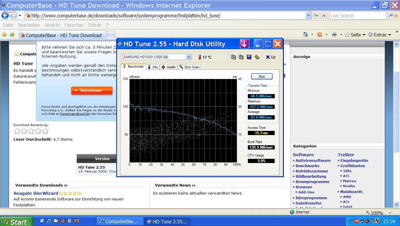This screenshot has width=400, height=226.
Task: Open the Favoriten menu
Action: tap(74, 25)
